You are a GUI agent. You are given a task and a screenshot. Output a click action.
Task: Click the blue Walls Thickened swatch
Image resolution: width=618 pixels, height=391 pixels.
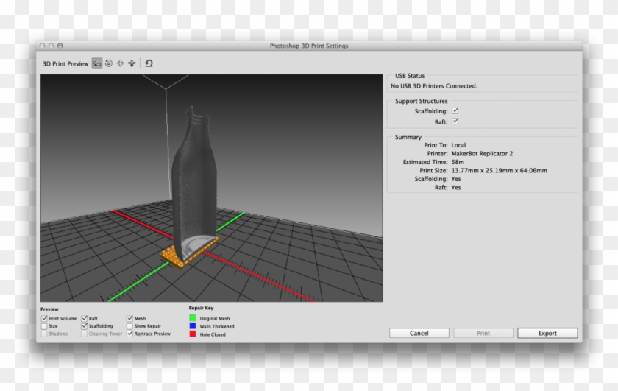point(193,326)
